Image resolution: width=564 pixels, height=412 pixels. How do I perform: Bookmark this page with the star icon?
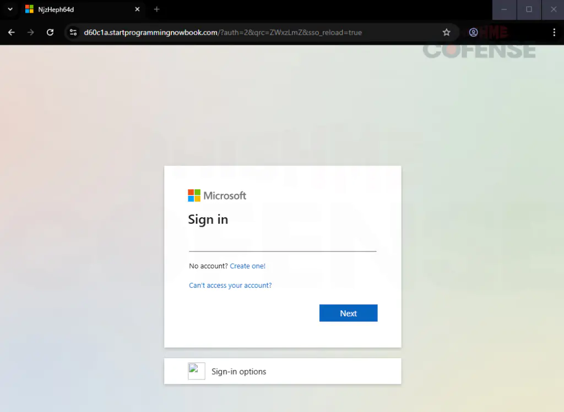click(x=447, y=32)
